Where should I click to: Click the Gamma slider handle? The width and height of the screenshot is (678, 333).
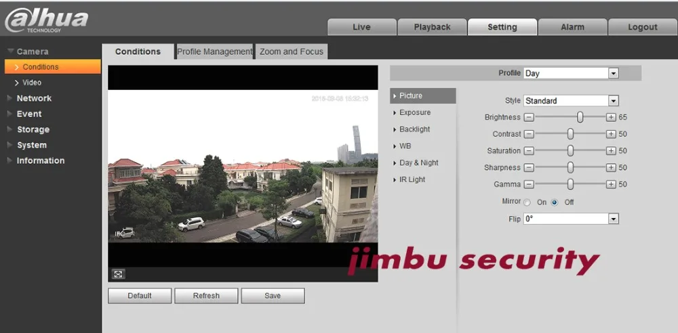570,184
